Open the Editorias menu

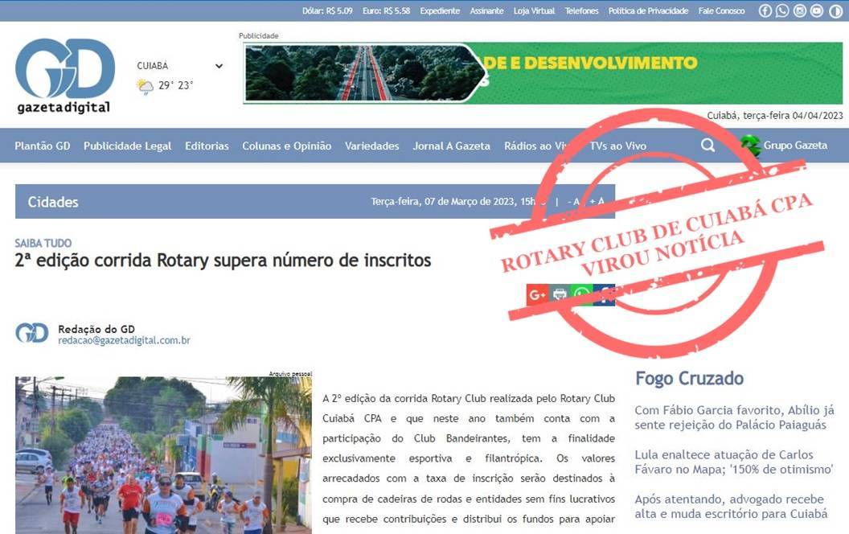click(207, 146)
